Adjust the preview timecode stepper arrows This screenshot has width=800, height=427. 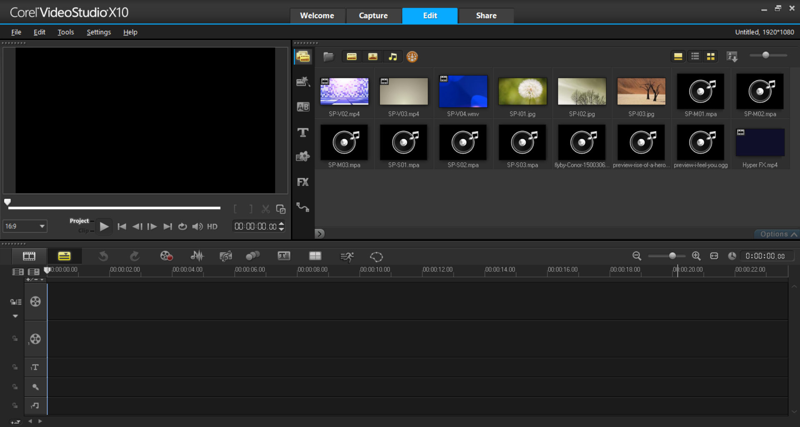(x=281, y=226)
